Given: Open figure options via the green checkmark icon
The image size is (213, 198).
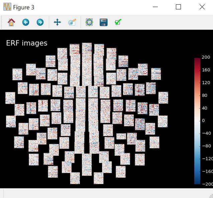Looking at the screenshot, I should coord(118,22).
